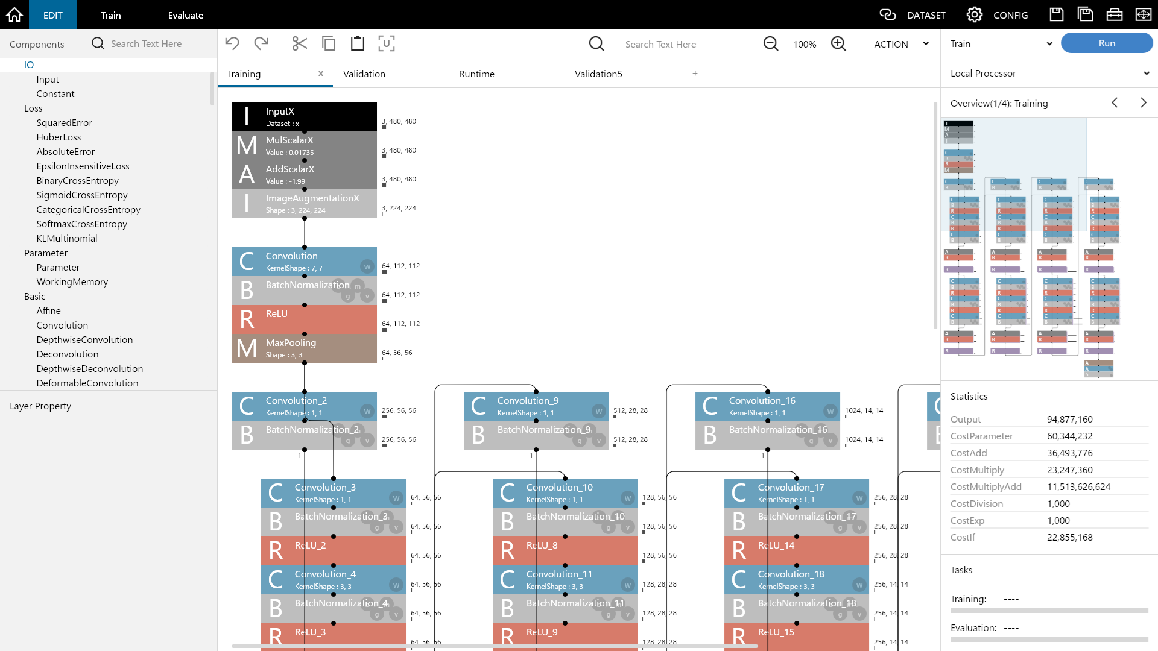Screen dimensions: 1158x651
Task: Click the briefcase project icon
Action: tap(1115, 14)
